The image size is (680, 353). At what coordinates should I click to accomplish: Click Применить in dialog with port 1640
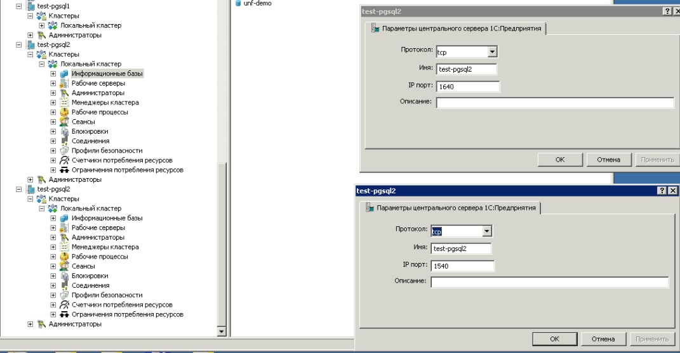coord(657,160)
